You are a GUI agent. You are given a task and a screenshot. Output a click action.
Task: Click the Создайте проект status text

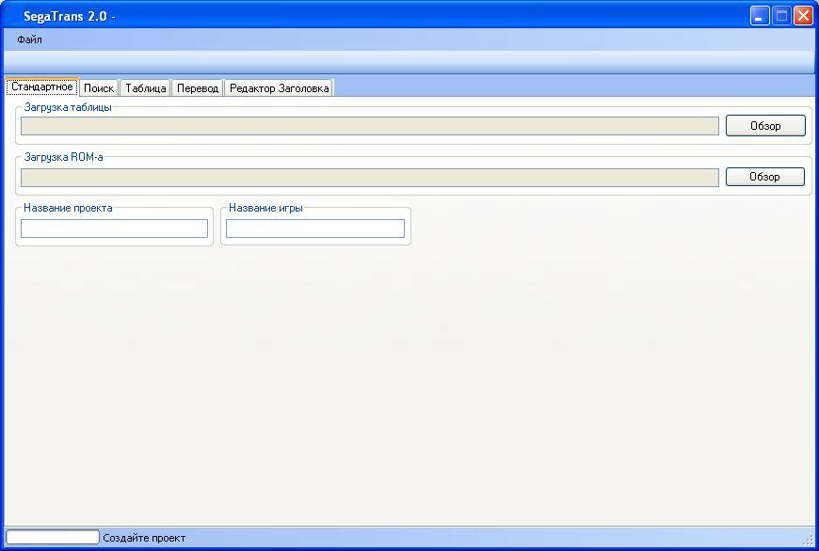[144, 538]
